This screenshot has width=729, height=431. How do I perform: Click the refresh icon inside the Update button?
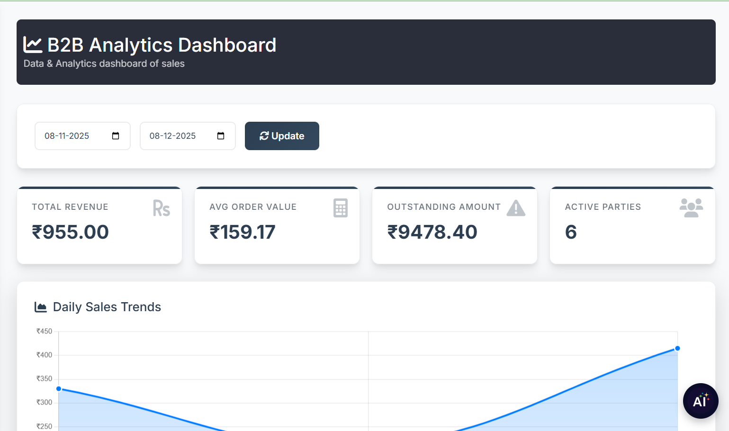click(x=264, y=136)
